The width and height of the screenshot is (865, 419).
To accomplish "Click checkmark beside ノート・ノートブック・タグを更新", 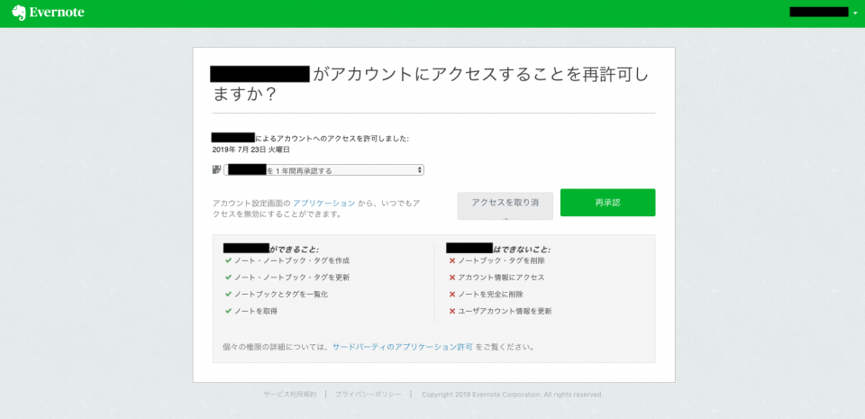I will pyautogui.click(x=228, y=278).
